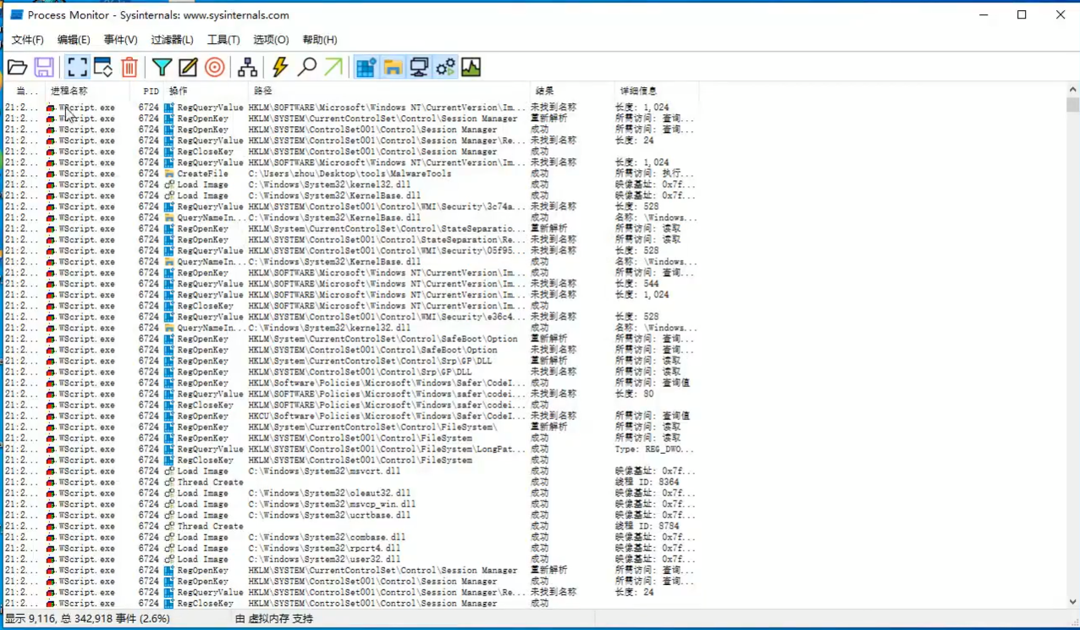Viewport: 1080px width, 630px height.
Task: Click status bar '由 虚拟内存 支持' text
Action: coord(273,619)
